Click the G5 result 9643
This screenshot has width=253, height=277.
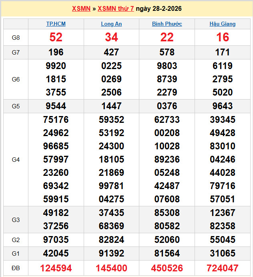tap(223, 106)
